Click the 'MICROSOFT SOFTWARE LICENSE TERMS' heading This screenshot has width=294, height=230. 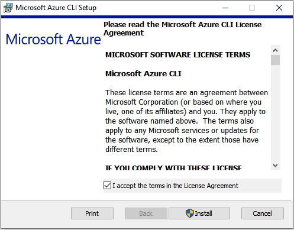click(178, 54)
